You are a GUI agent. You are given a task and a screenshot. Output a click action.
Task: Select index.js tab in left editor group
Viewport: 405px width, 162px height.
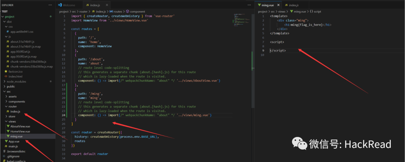[x=94, y=5]
